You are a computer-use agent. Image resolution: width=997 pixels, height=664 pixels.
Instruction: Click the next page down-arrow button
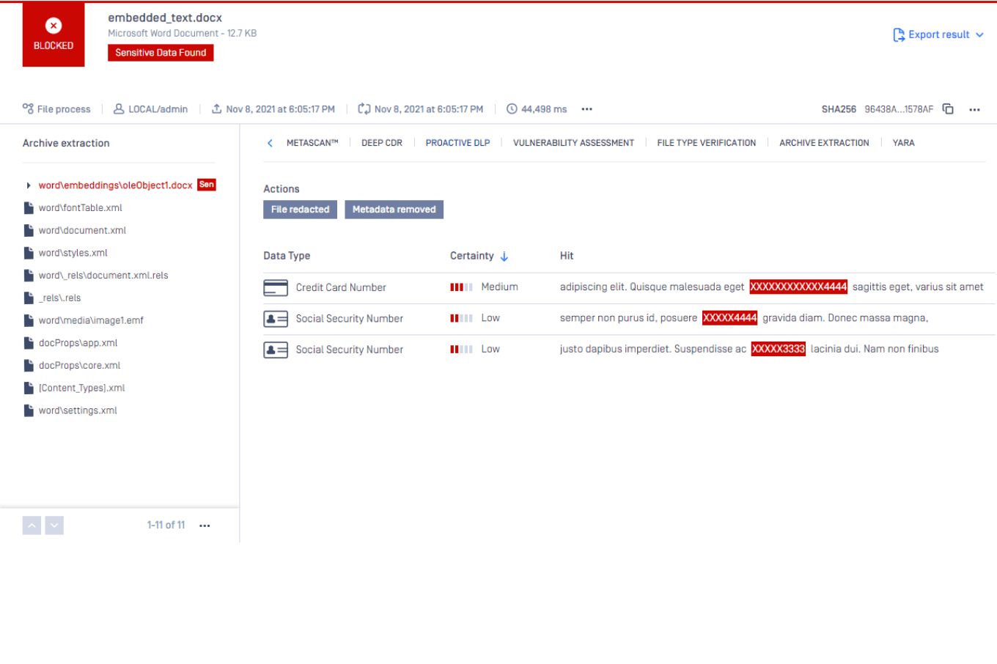click(54, 525)
